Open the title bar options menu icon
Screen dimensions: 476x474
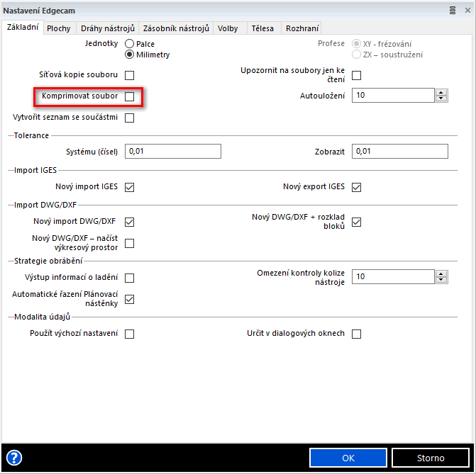click(453, 11)
